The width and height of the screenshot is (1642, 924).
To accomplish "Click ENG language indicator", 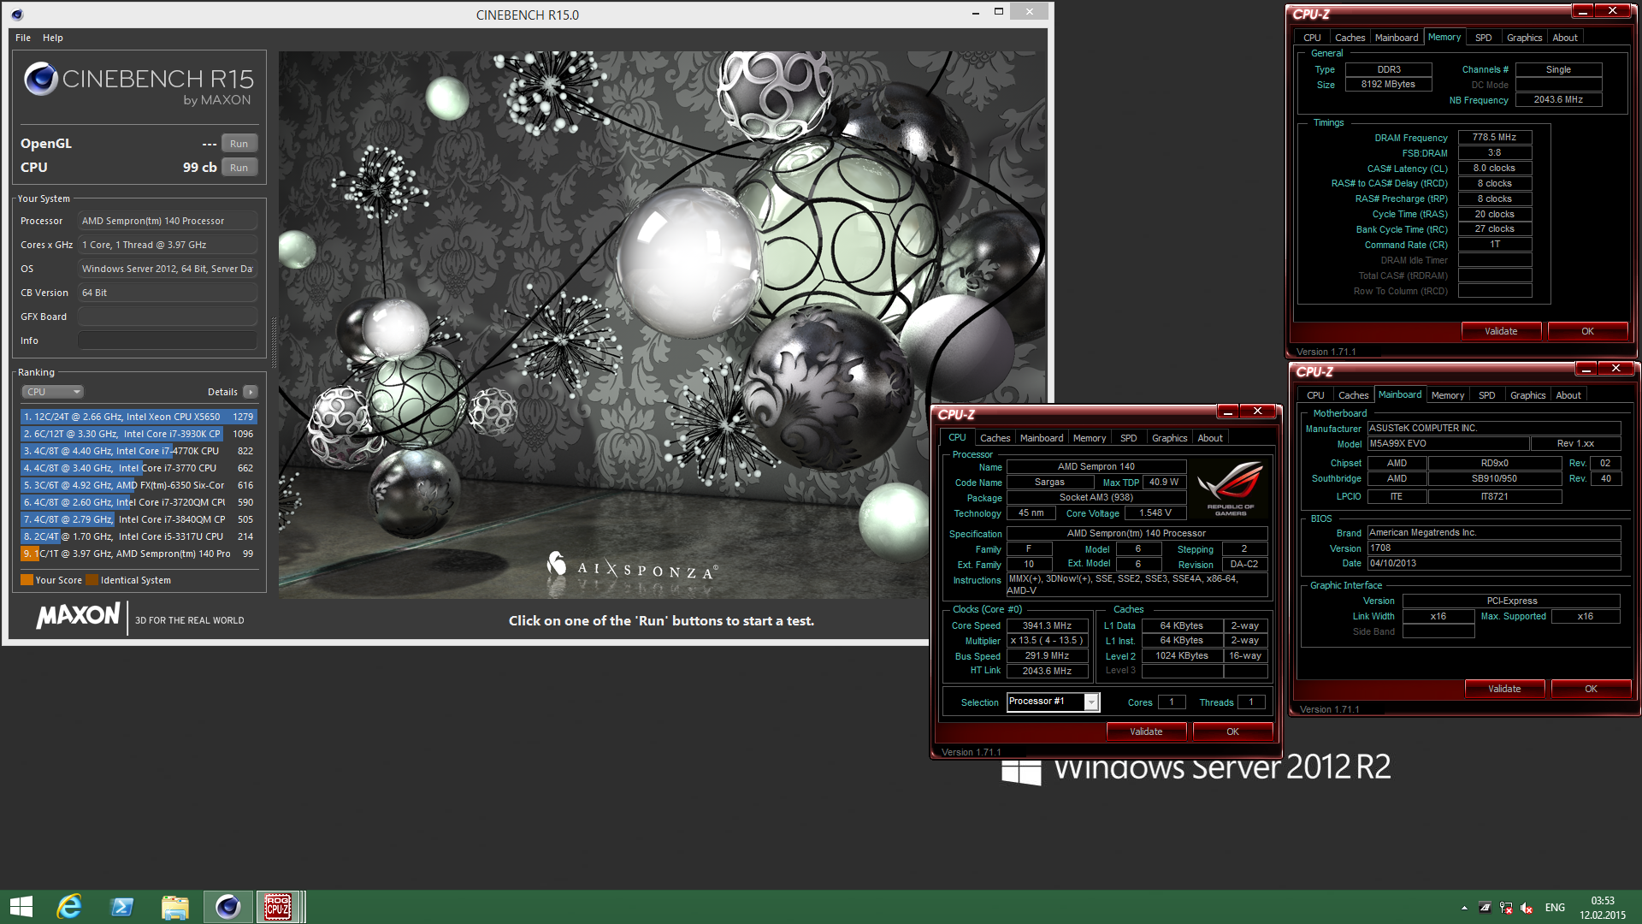I will point(1555,908).
